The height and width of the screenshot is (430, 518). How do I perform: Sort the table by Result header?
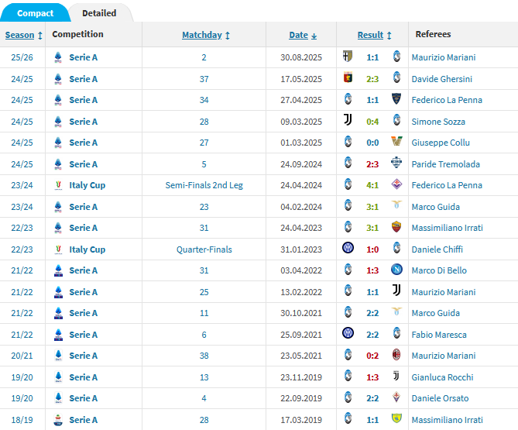coord(370,35)
